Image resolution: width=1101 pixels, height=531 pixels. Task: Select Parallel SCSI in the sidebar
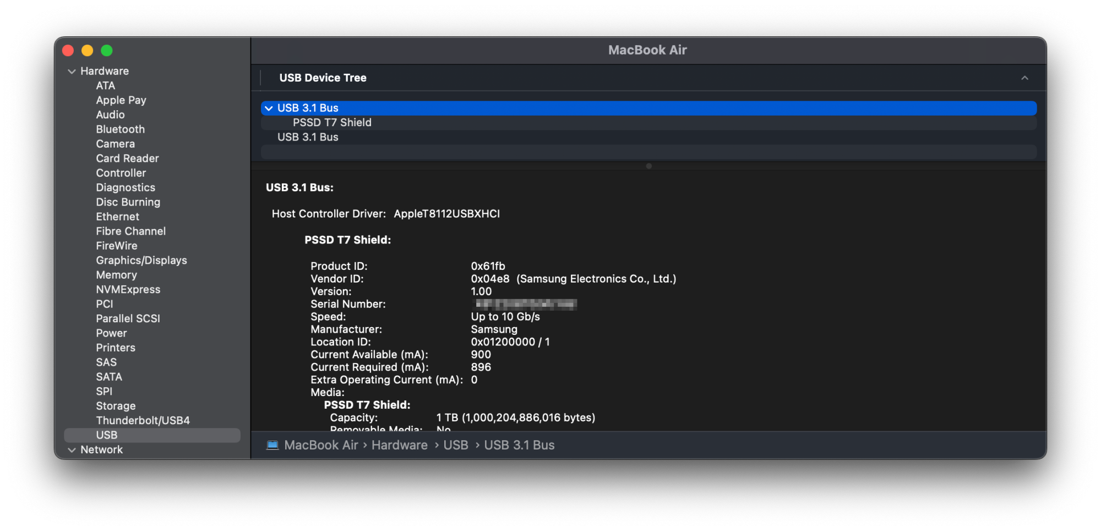[128, 318]
